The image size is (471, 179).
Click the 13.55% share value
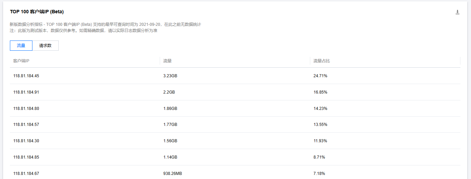[320, 125]
